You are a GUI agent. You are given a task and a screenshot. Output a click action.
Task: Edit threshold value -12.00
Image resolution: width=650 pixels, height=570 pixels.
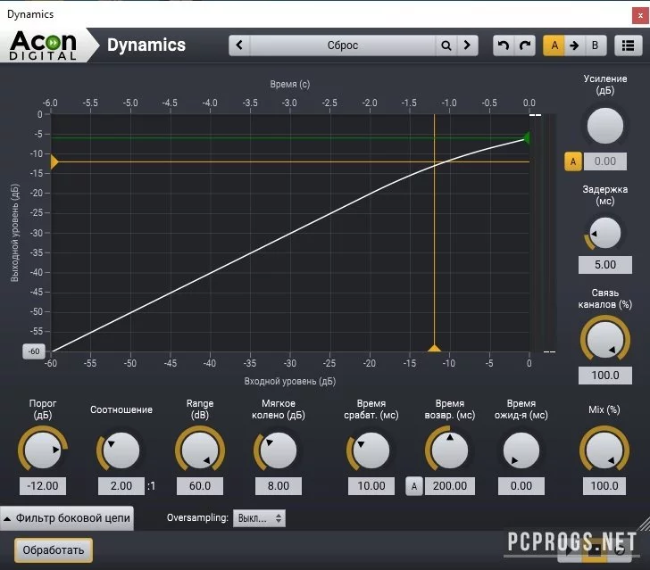click(43, 486)
